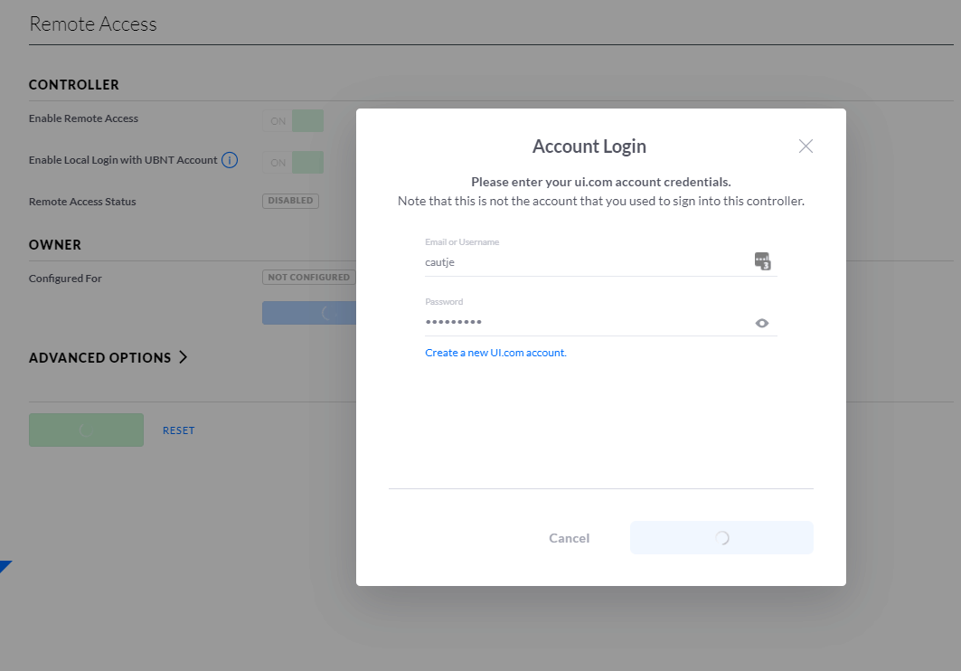Toggle Enable Local Login with UBNT Account

tap(293, 162)
